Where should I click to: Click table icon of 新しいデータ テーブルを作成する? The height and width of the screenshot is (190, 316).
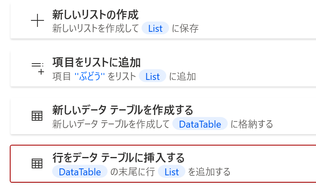[x=37, y=116]
